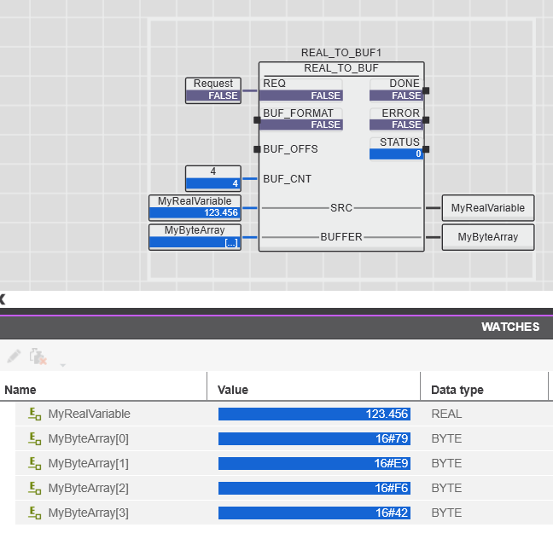Select the 16#79 value of MyByteArray[0]

[x=314, y=438]
